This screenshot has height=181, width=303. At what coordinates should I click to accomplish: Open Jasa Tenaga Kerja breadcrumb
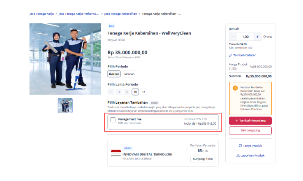42,14
